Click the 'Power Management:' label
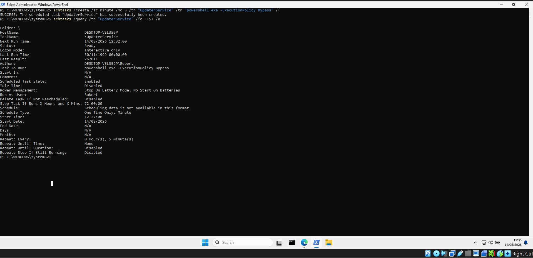The height and width of the screenshot is (258, 533). pyautogui.click(x=19, y=90)
